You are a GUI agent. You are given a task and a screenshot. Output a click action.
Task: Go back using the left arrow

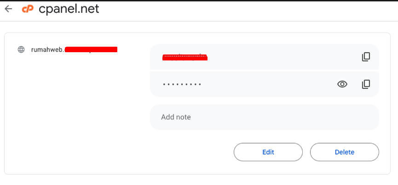8,9
